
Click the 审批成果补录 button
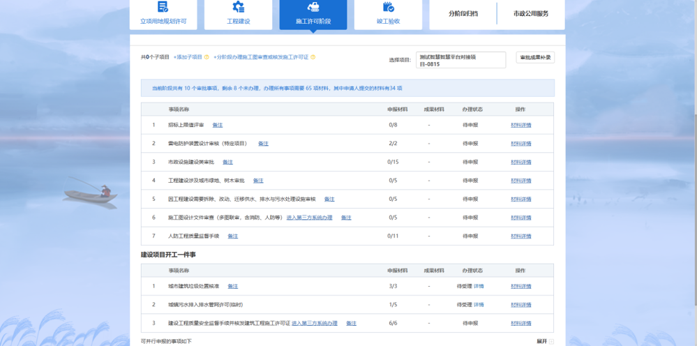pos(535,57)
